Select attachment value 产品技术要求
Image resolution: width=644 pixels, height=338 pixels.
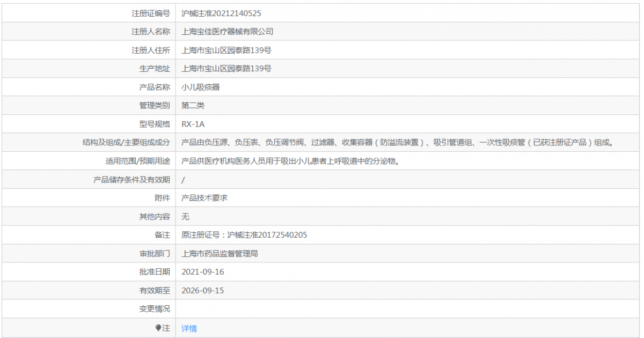click(x=204, y=198)
